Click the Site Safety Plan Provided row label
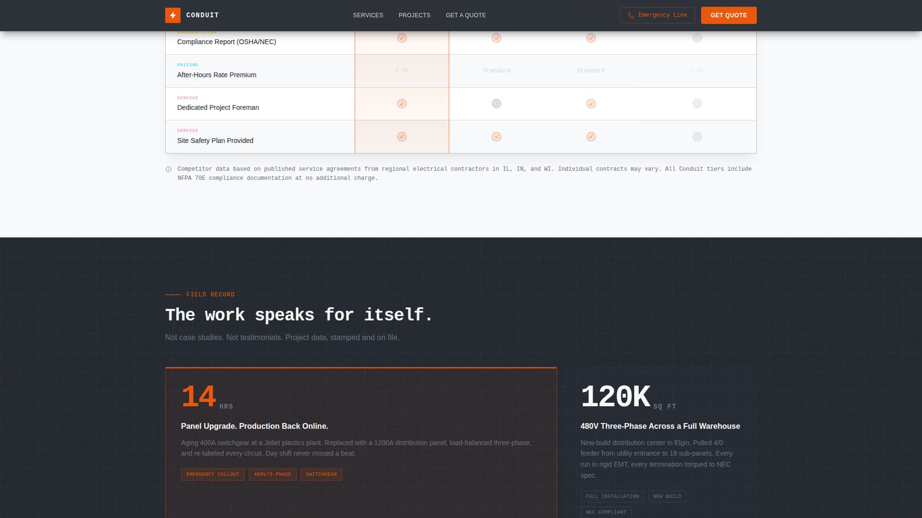Image resolution: width=922 pixels, height=518 pixels. (x=215, y=141)
